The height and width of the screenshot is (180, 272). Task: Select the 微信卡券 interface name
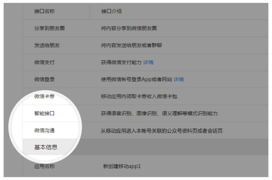click(44, 96)
